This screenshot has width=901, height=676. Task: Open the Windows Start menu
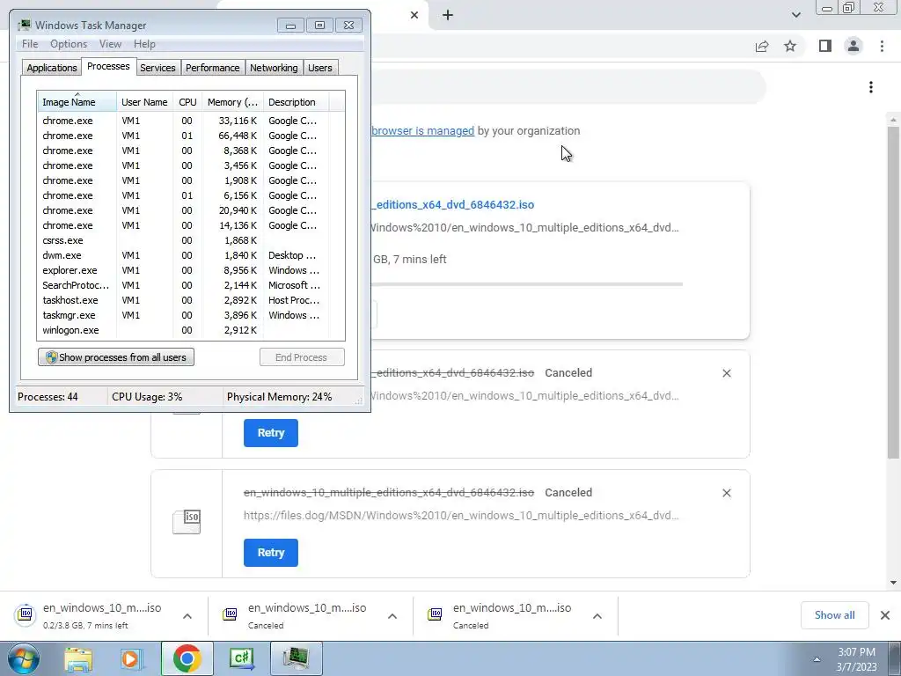click(x=24, y=658)
